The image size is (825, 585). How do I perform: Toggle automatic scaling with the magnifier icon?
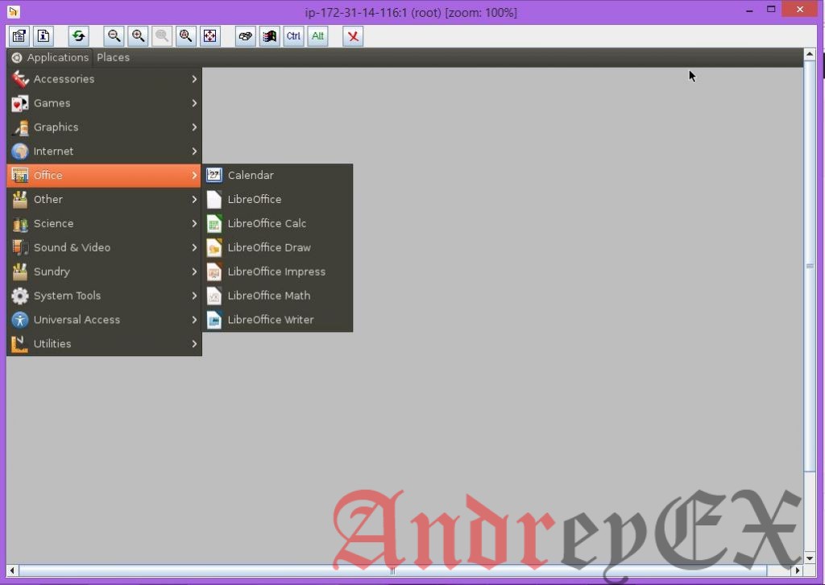(x=186, y=35)
